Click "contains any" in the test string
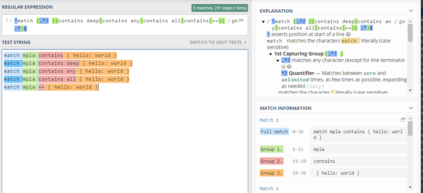This screenshot has height=193, width=423. [x=57, y=71]
